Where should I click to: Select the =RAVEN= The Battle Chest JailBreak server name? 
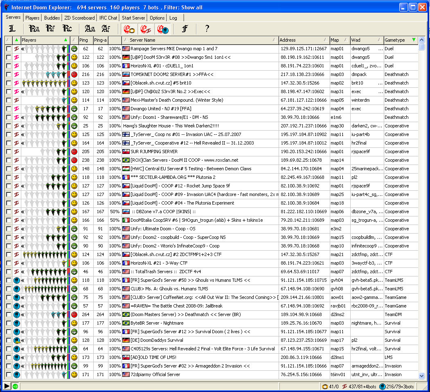(176, 306)
